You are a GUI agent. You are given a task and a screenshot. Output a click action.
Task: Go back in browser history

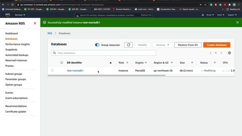[3, 5]
